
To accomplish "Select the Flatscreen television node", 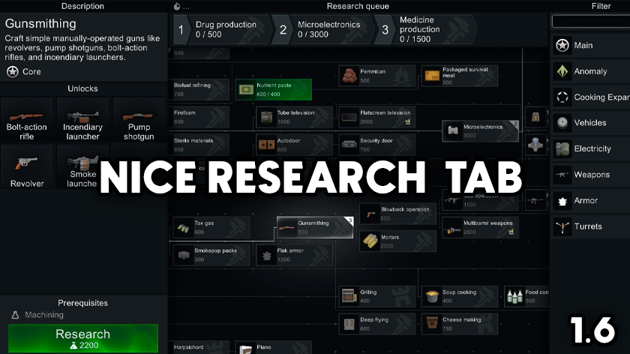I will 376,117.
